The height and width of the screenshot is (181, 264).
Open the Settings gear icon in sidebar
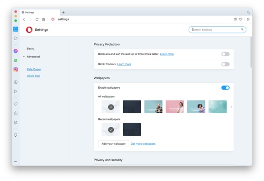16,123
